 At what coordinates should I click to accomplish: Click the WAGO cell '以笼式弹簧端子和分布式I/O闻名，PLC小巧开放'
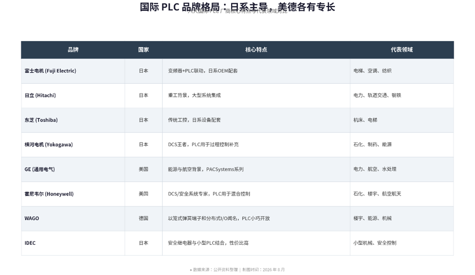tap(256, 219)
